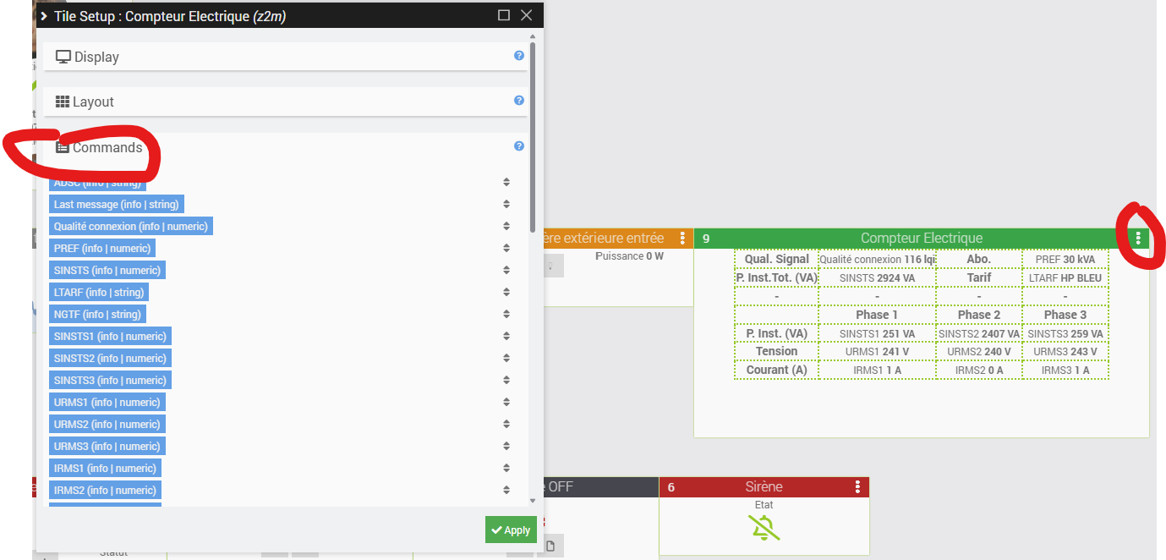Collapse the Commands section
This screenshot has height=560, width=1166.
[x=107, y=148]
